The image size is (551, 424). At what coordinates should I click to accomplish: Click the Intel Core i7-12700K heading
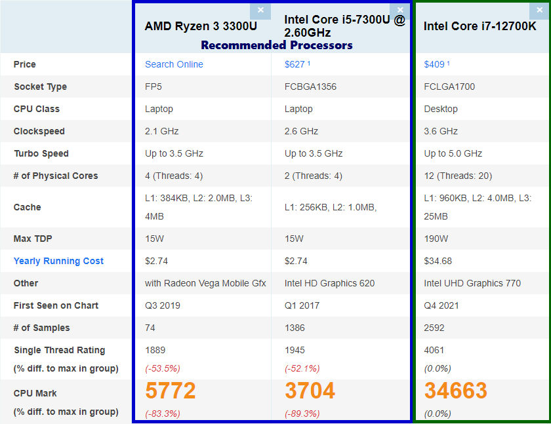coord(480,26)
